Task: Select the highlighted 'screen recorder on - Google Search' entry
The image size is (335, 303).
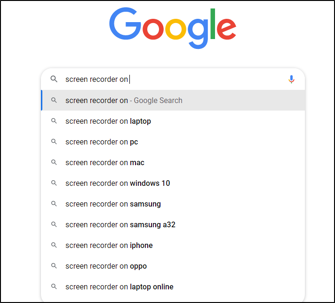Action: coord(124,100)
